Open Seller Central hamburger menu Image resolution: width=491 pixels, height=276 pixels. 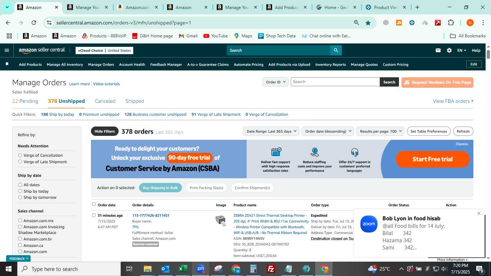point(6,50)
